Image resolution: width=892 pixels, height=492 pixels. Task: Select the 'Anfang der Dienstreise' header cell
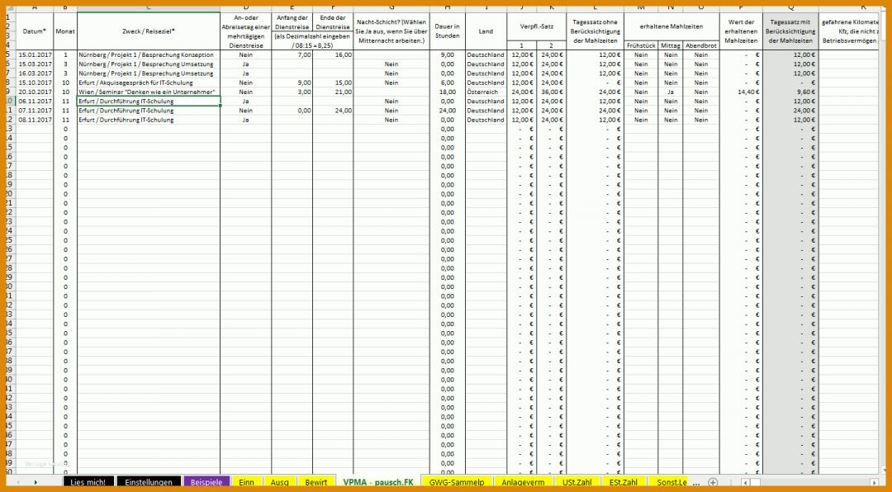(292, 21)
